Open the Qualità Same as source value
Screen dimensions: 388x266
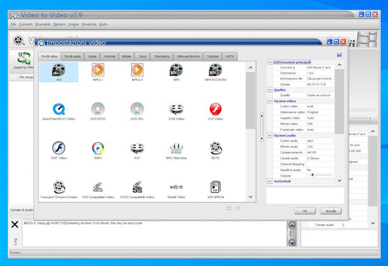320,95
